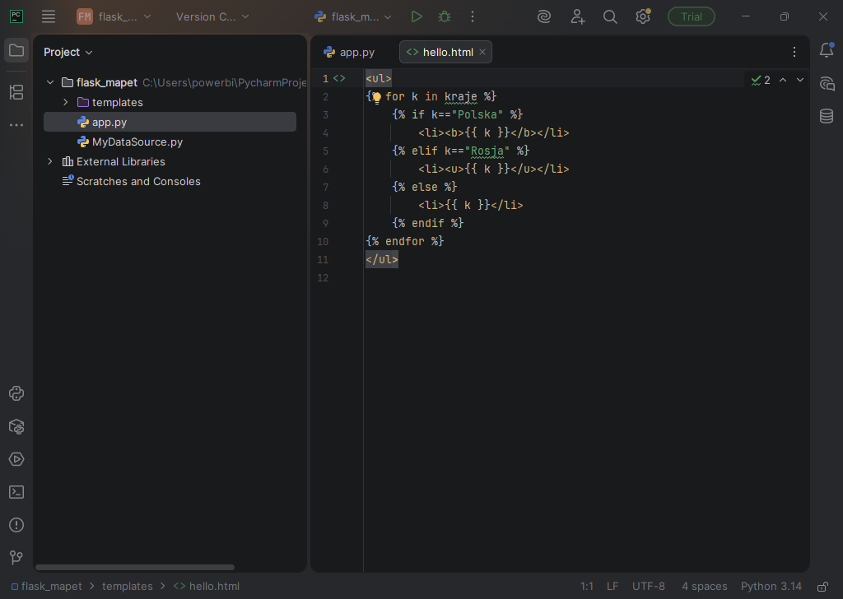The height and width of the screenshot is (599, 843).
Task: Open AI Chat tool window on right
Action: (x=827, y=84)
